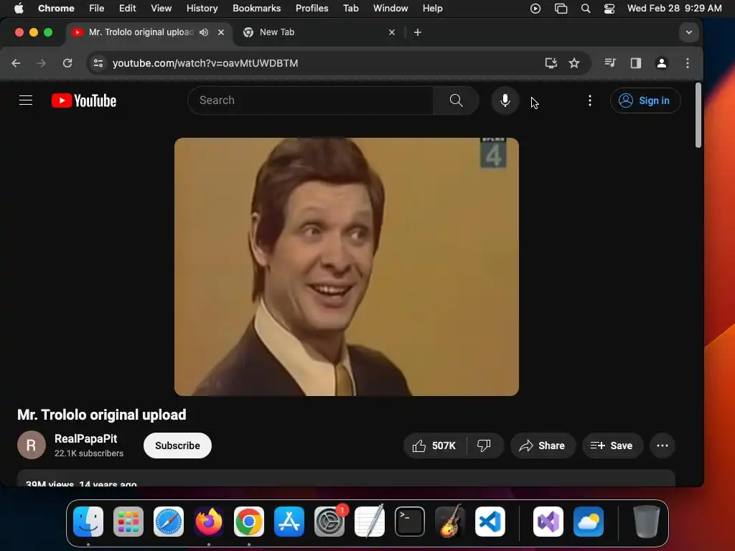Open Chrome profile icon
The height and width of the screenshot is (551, 735).
pos(661,63)
